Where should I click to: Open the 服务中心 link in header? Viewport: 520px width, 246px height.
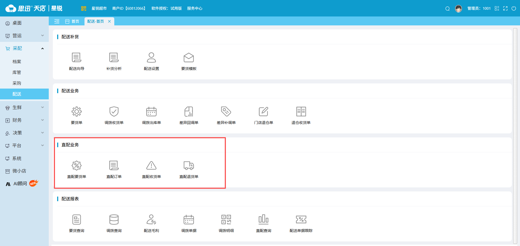(194, 9)
